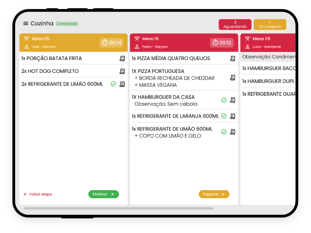Open receipt icon for Hot Dog Completo
Image resolution: width=311 pixels, height=233 pixels.
[122, 71]
